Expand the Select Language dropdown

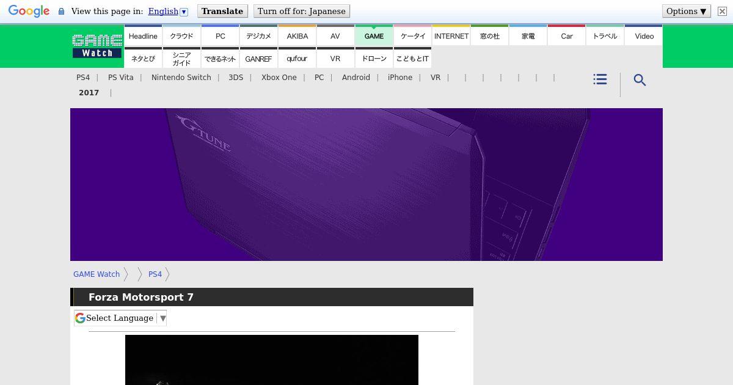tap(120, 318)
